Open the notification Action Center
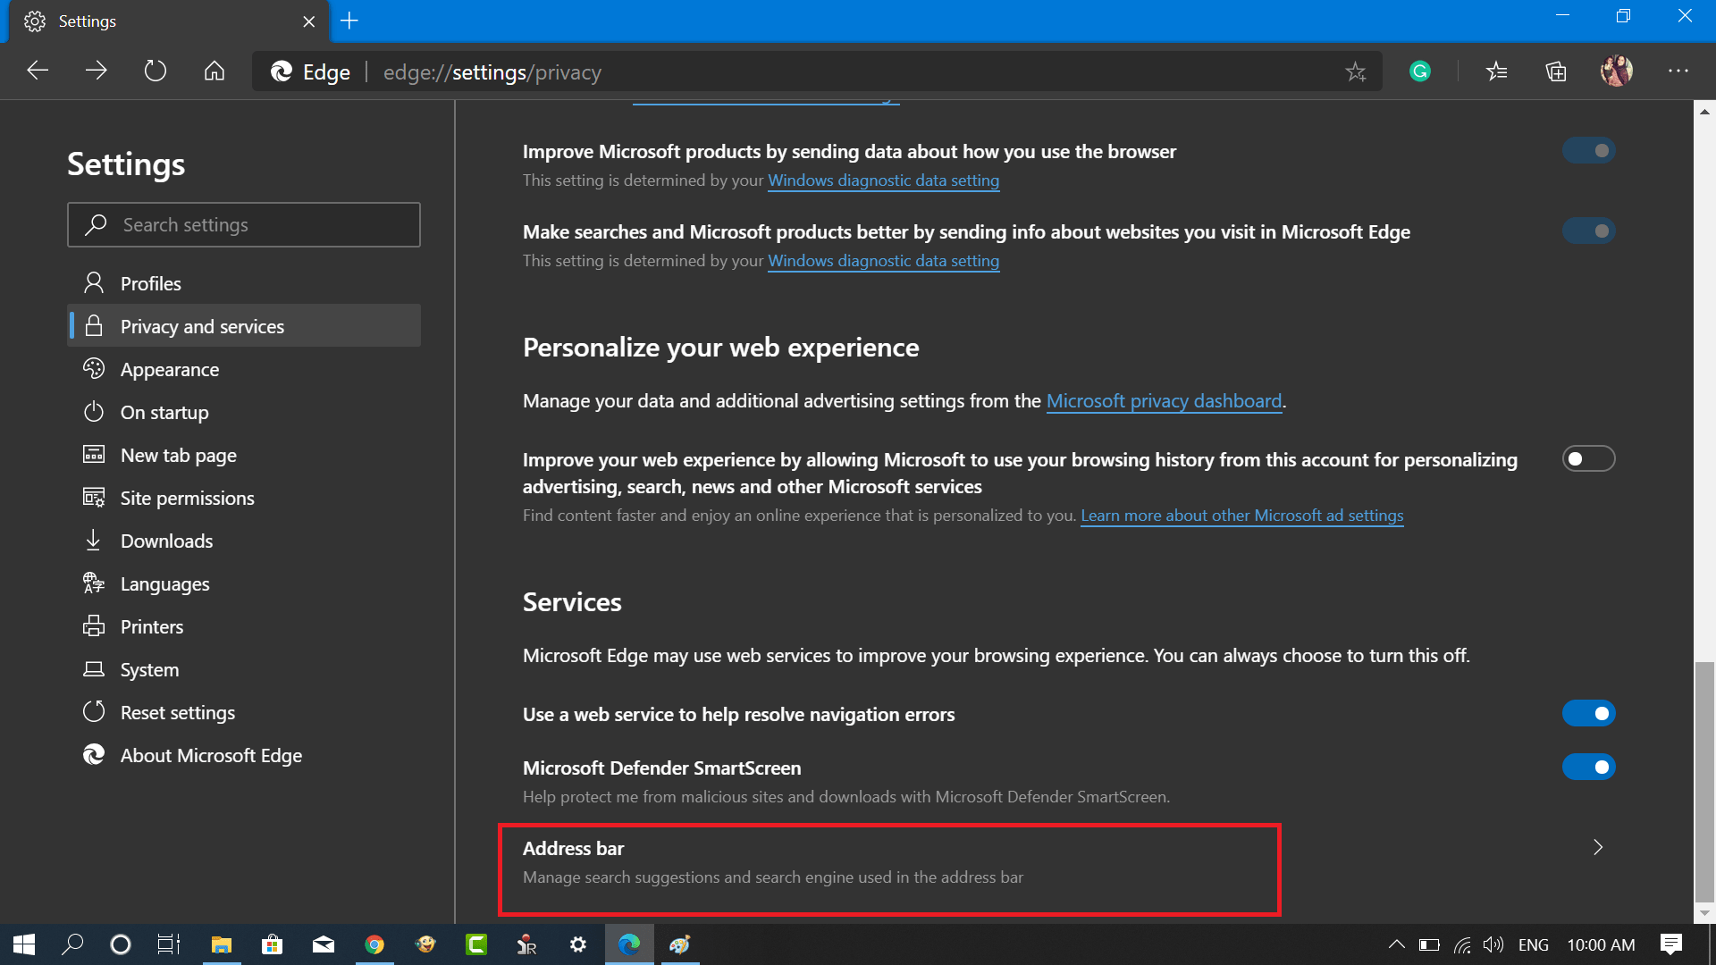 pos(1670,944)
